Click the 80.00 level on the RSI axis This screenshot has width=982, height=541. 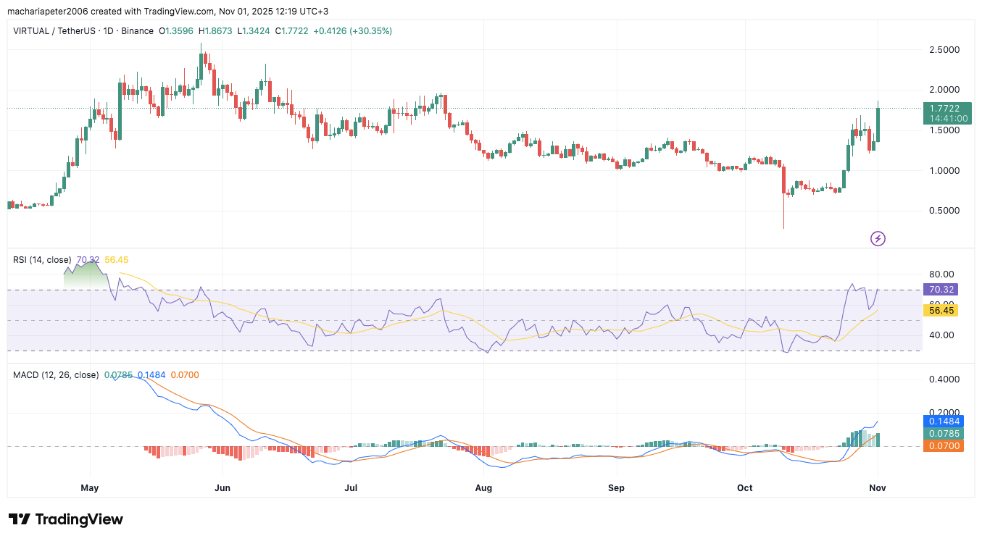click(941, 274)
